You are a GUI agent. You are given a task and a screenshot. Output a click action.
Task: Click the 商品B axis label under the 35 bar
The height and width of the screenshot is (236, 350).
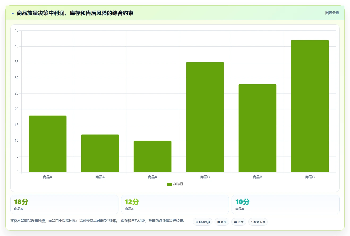[205, 177]
